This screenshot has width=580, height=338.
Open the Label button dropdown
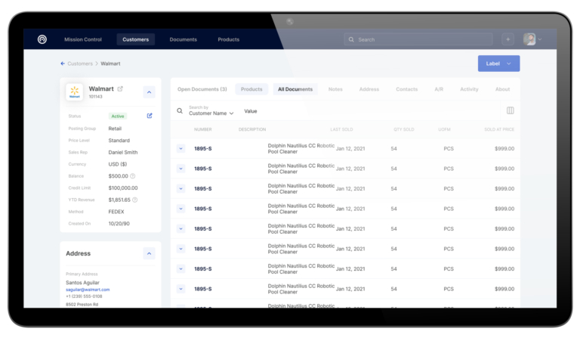click(509, 64)
